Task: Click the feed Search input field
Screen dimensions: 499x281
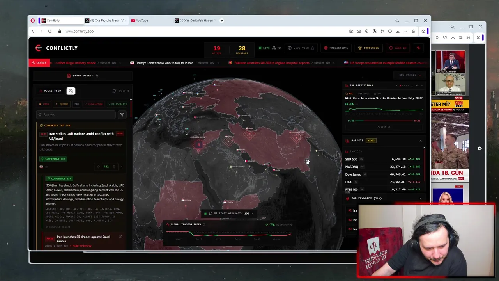Action: 76,115
